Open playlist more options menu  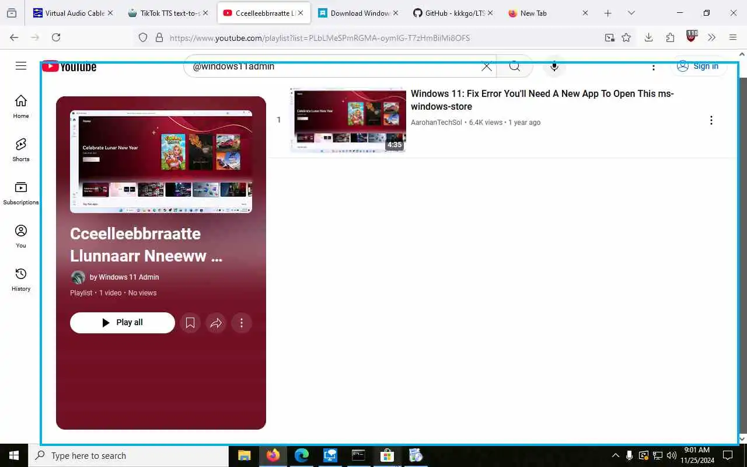[242, 323]
